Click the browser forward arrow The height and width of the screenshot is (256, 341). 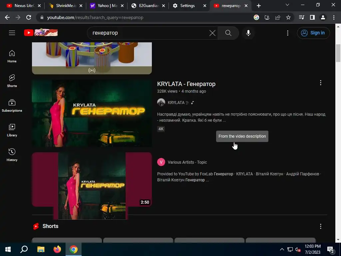[x=18, y=17]
